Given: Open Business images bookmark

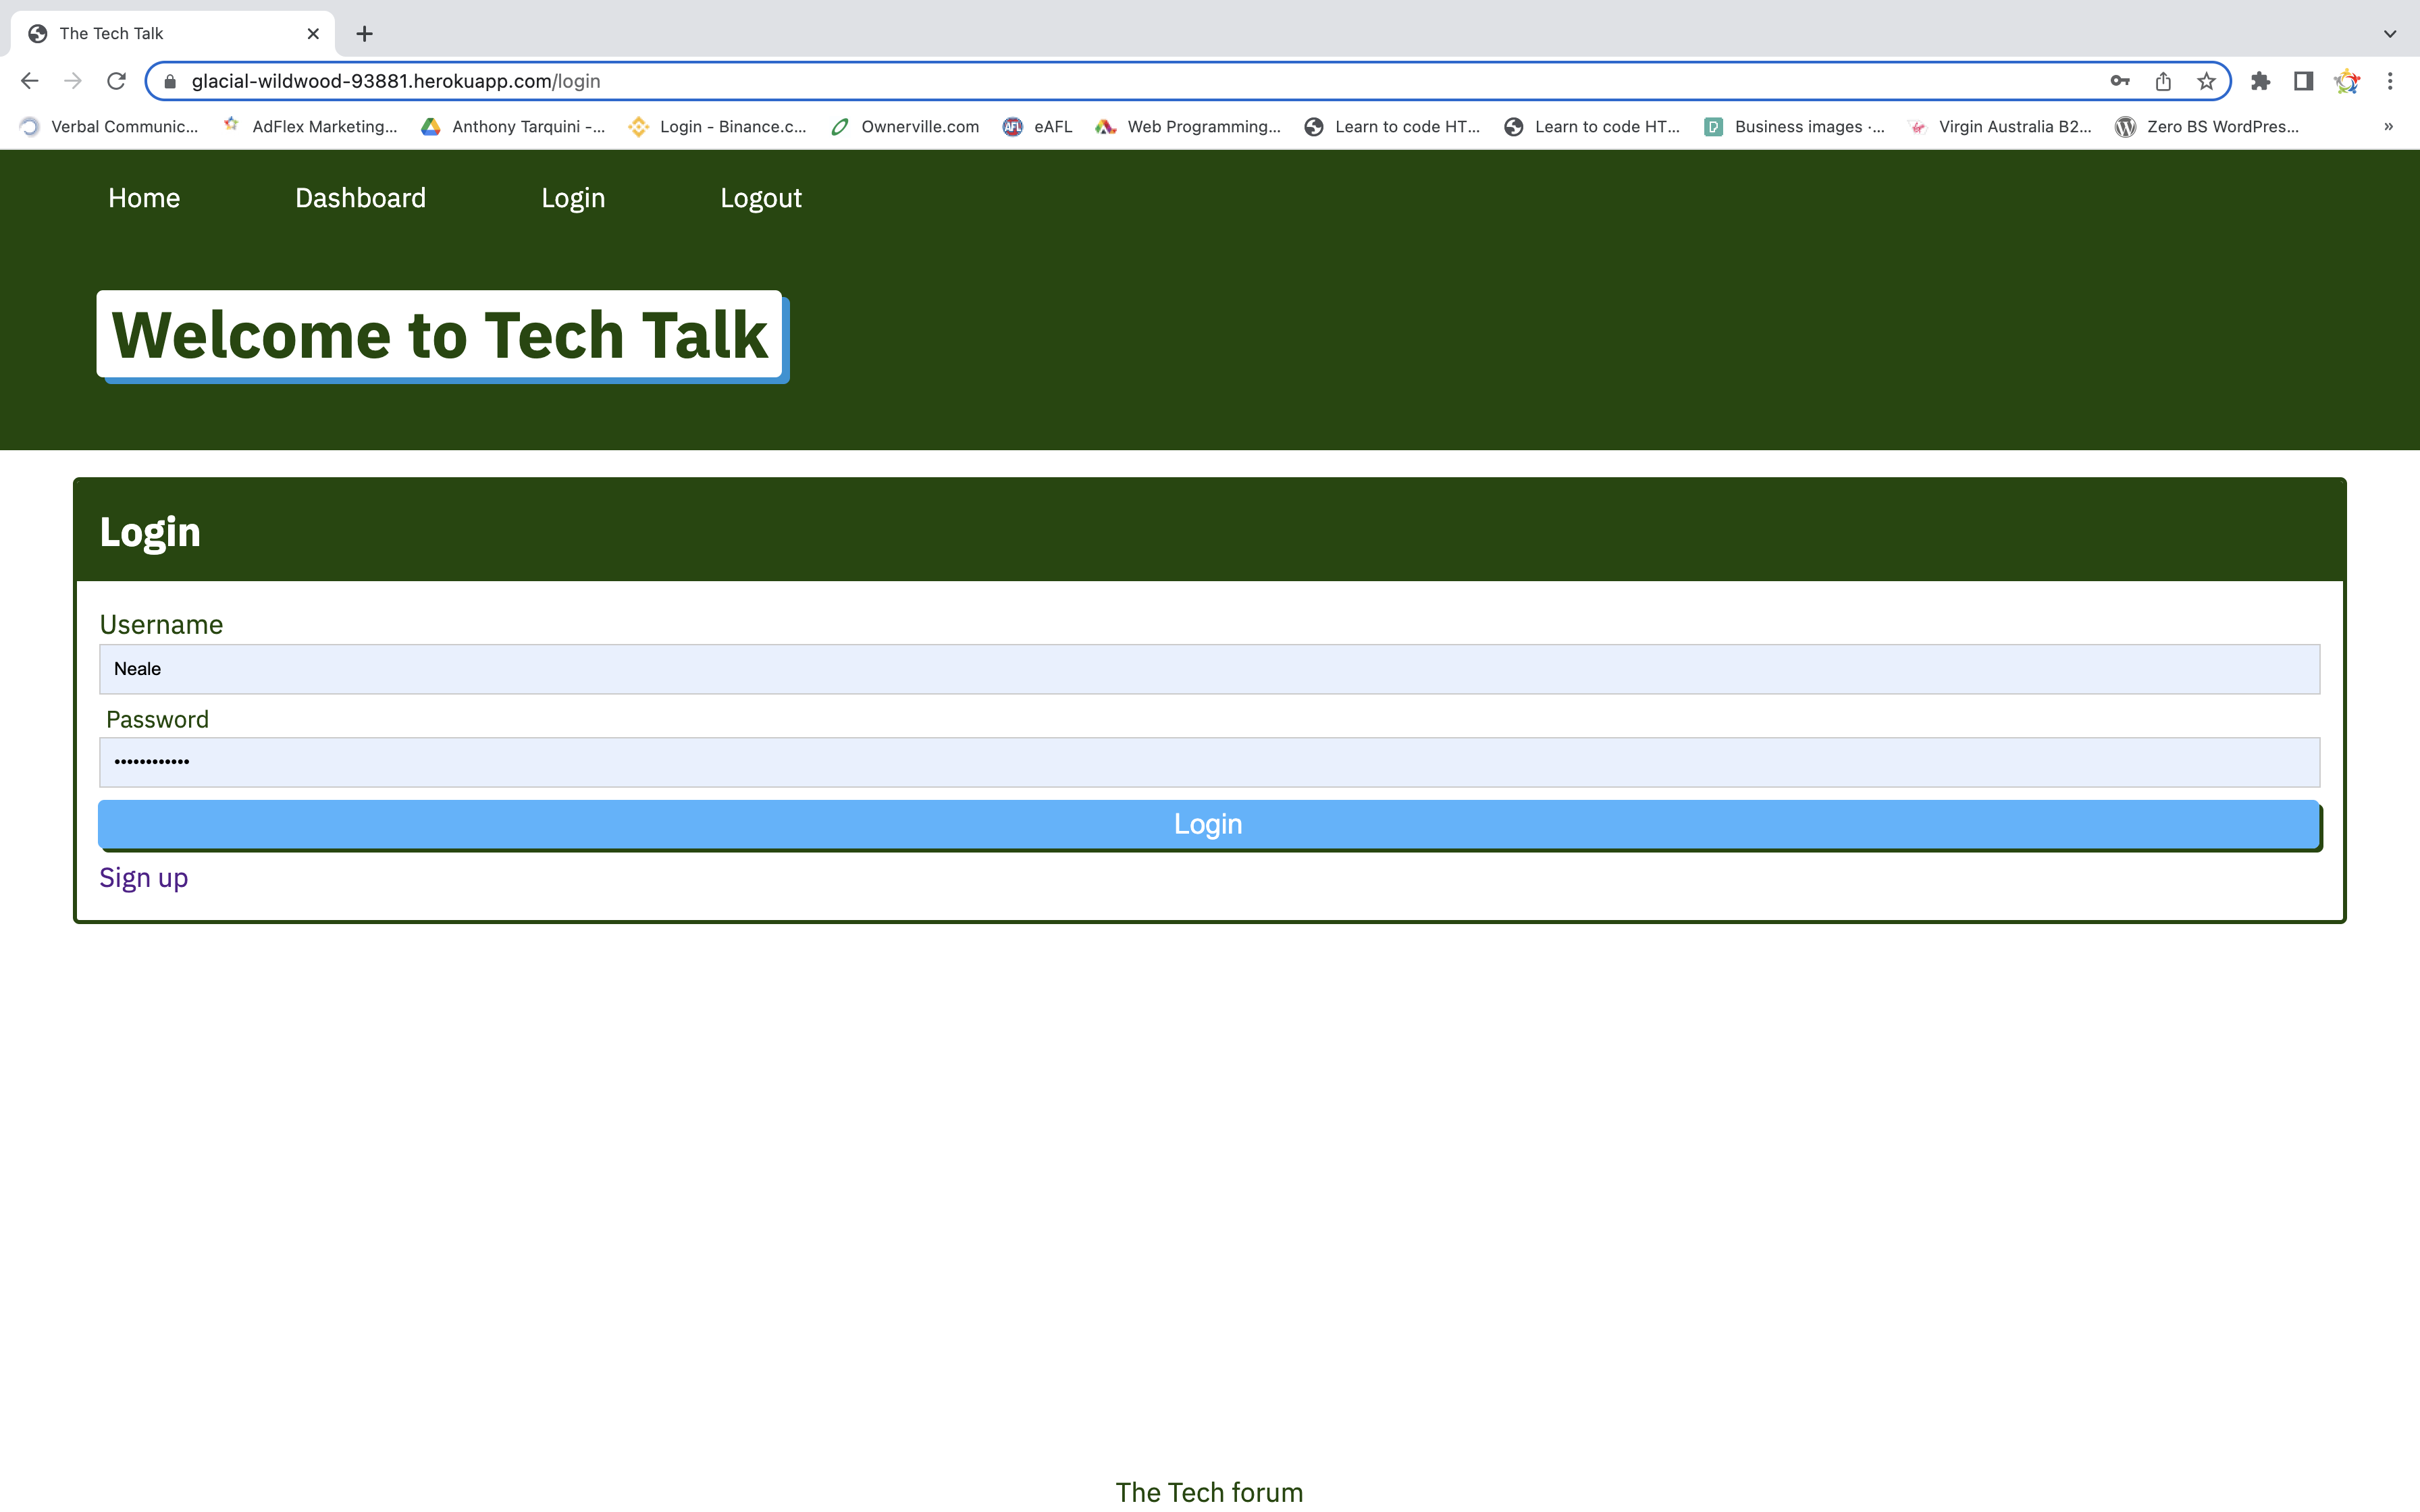Looking at the screenshot, I should tap(1794, 126).
